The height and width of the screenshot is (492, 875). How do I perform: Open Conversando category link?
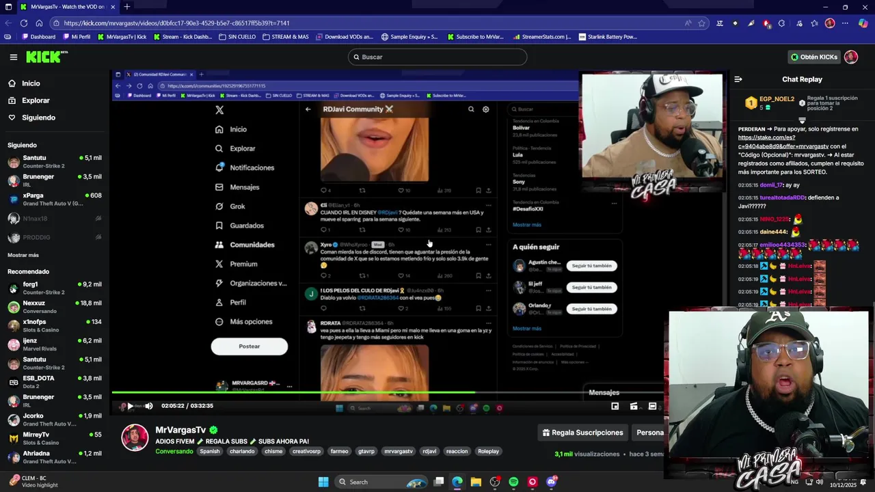click(174, 451)
